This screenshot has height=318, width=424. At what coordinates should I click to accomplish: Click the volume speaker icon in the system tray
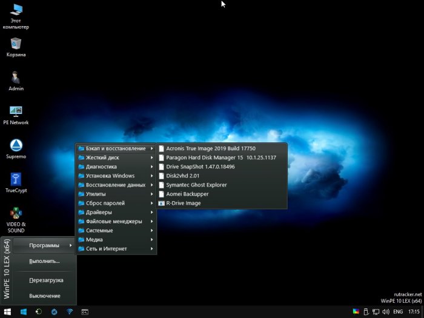tap(386, 312)
